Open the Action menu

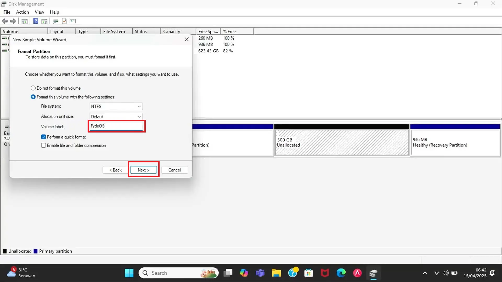click(22, 12)
